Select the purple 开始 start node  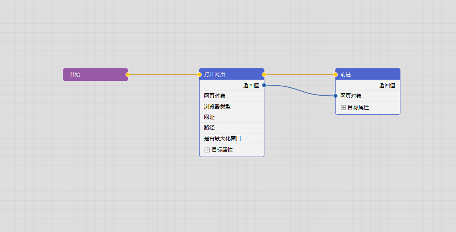click(x=96, y=74)
